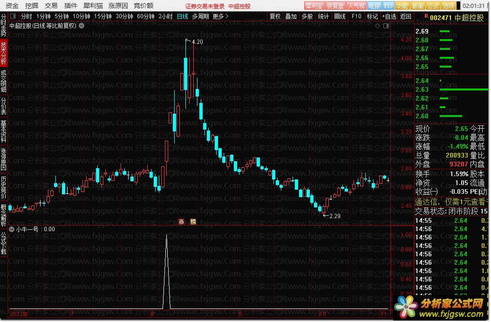The width and height of the screenshot is (491, 322).
Task: Click the 榜 marker badge
Action: pyautogui.click(x=193, y=222)
